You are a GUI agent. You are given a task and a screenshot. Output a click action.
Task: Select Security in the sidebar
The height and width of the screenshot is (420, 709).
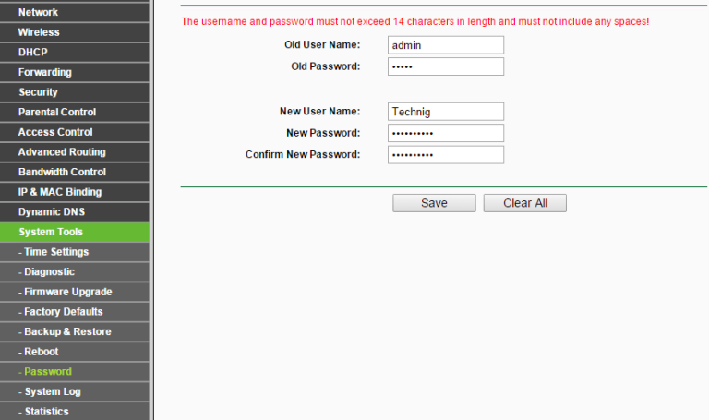point(38,92)
